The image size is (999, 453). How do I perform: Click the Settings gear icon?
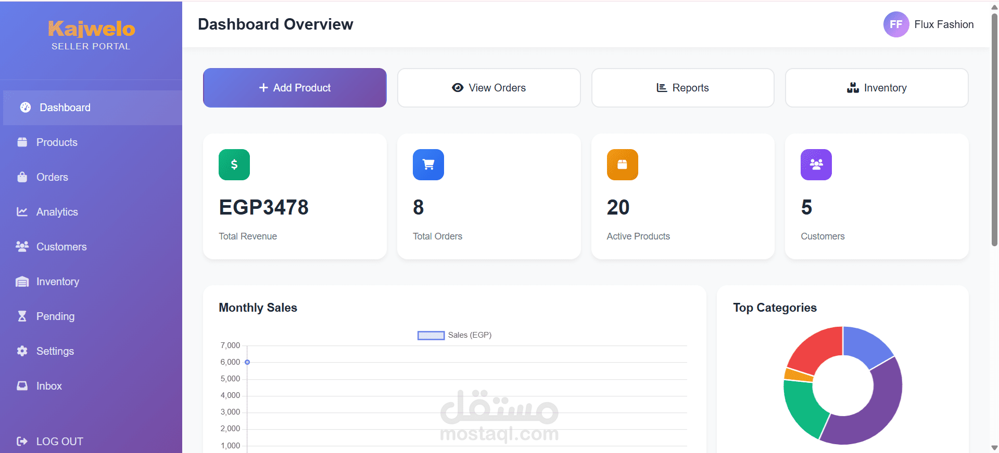point(22,351)
